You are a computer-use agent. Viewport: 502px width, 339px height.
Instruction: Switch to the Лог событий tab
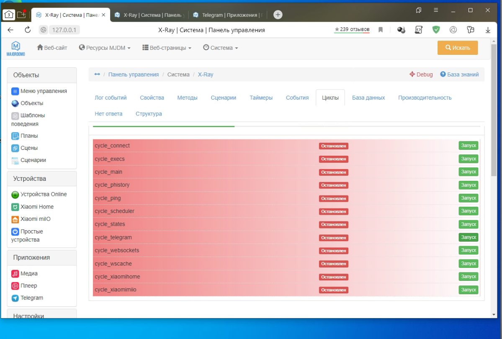[111, 98]
